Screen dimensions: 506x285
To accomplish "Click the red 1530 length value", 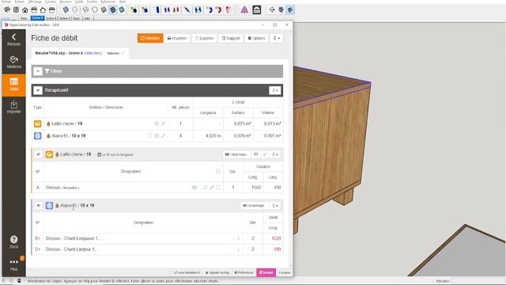I will pos(276,238).
